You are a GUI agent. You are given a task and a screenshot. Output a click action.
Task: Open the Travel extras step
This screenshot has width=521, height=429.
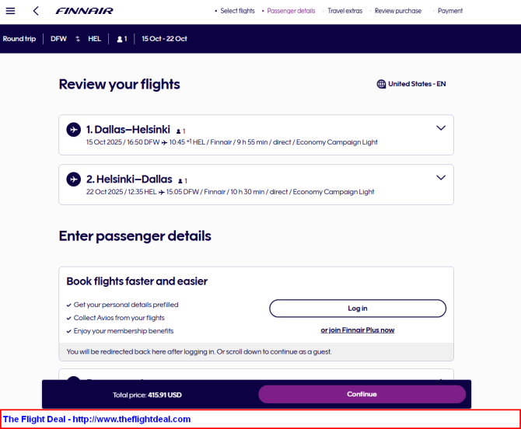pos(345,11)
